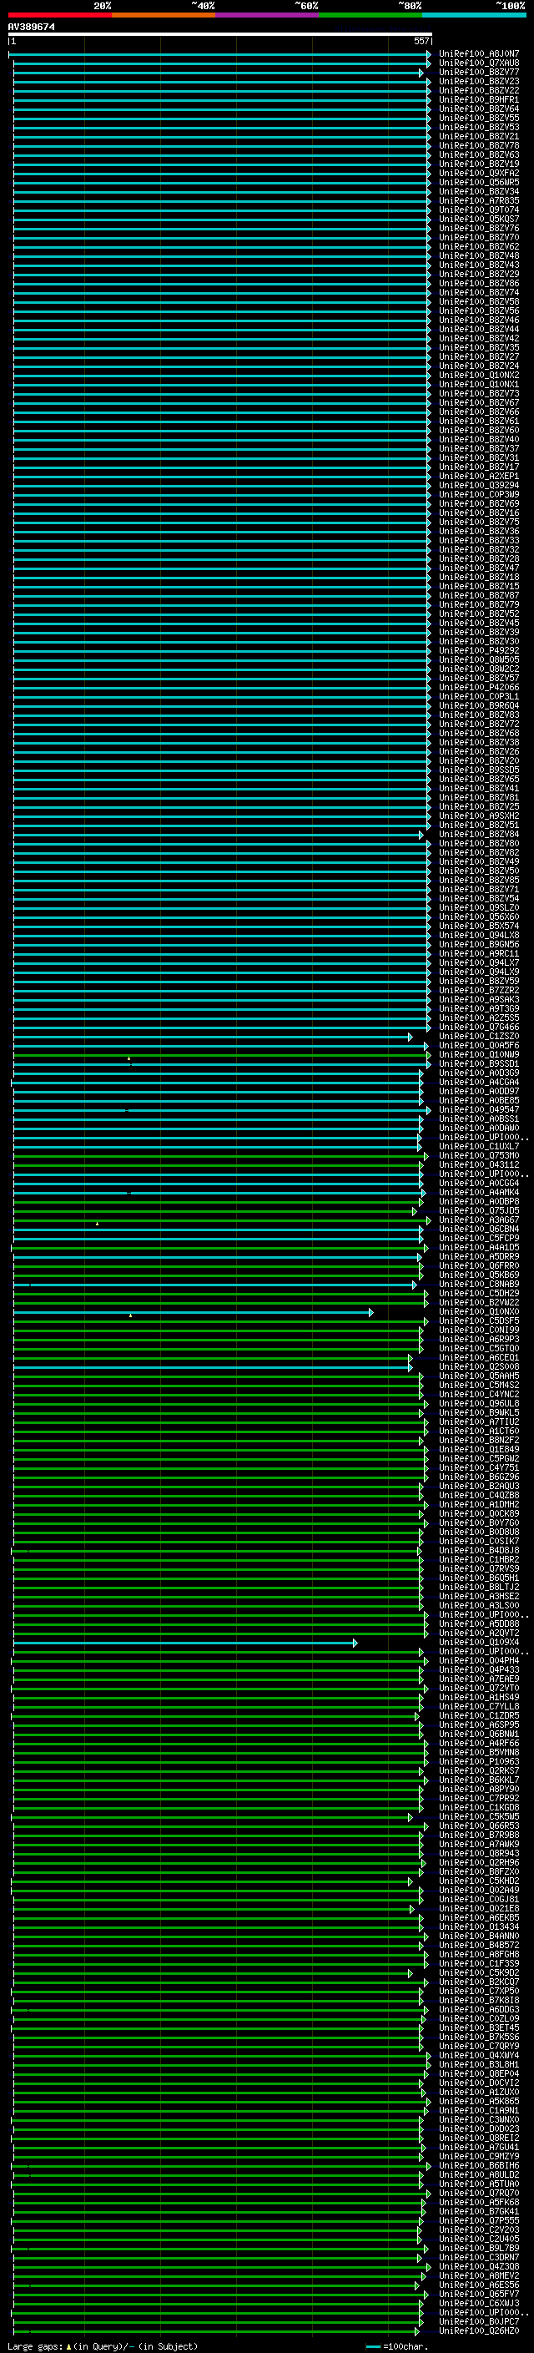The image size is (534, 2353).
Task: Select label UniRef100_A7R835
Action: click(x=478, y=201)
